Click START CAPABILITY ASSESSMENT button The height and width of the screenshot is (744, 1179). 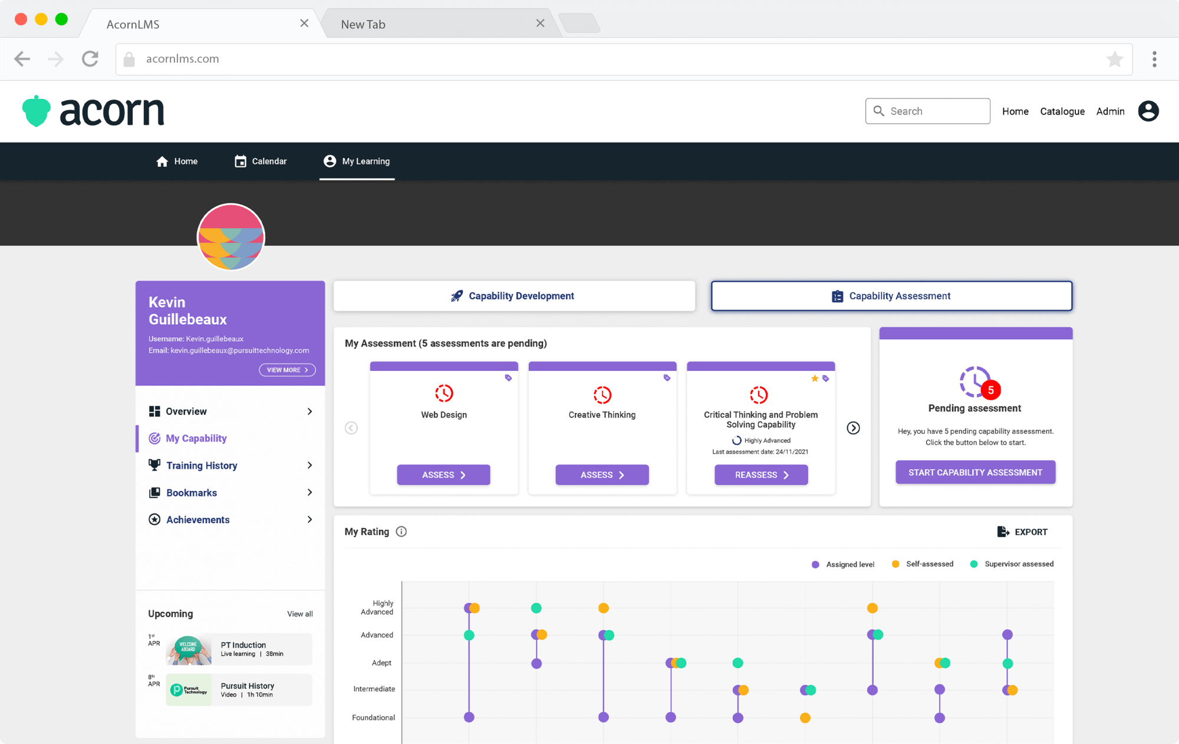975,472
